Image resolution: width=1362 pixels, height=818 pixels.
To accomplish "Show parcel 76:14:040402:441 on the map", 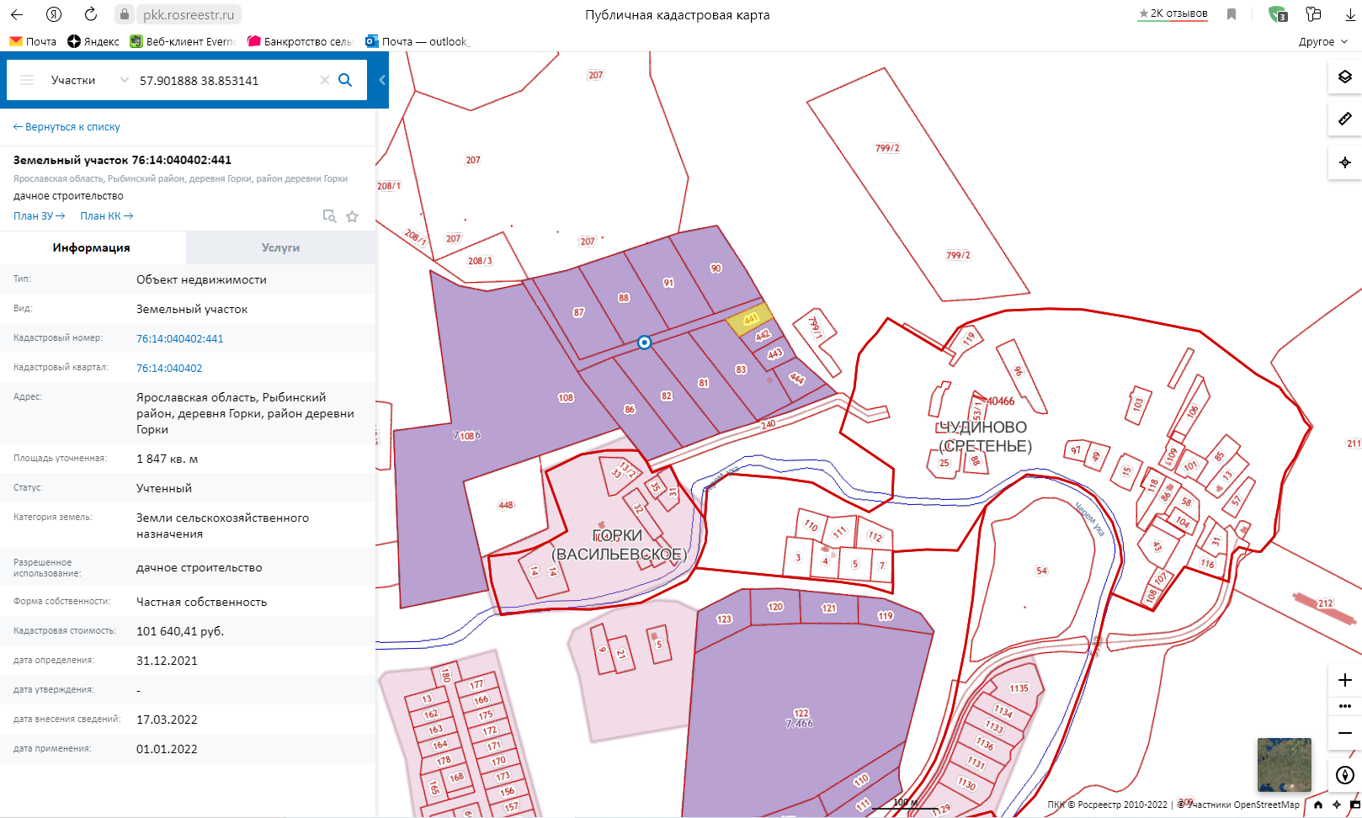I will click(330, 216).
